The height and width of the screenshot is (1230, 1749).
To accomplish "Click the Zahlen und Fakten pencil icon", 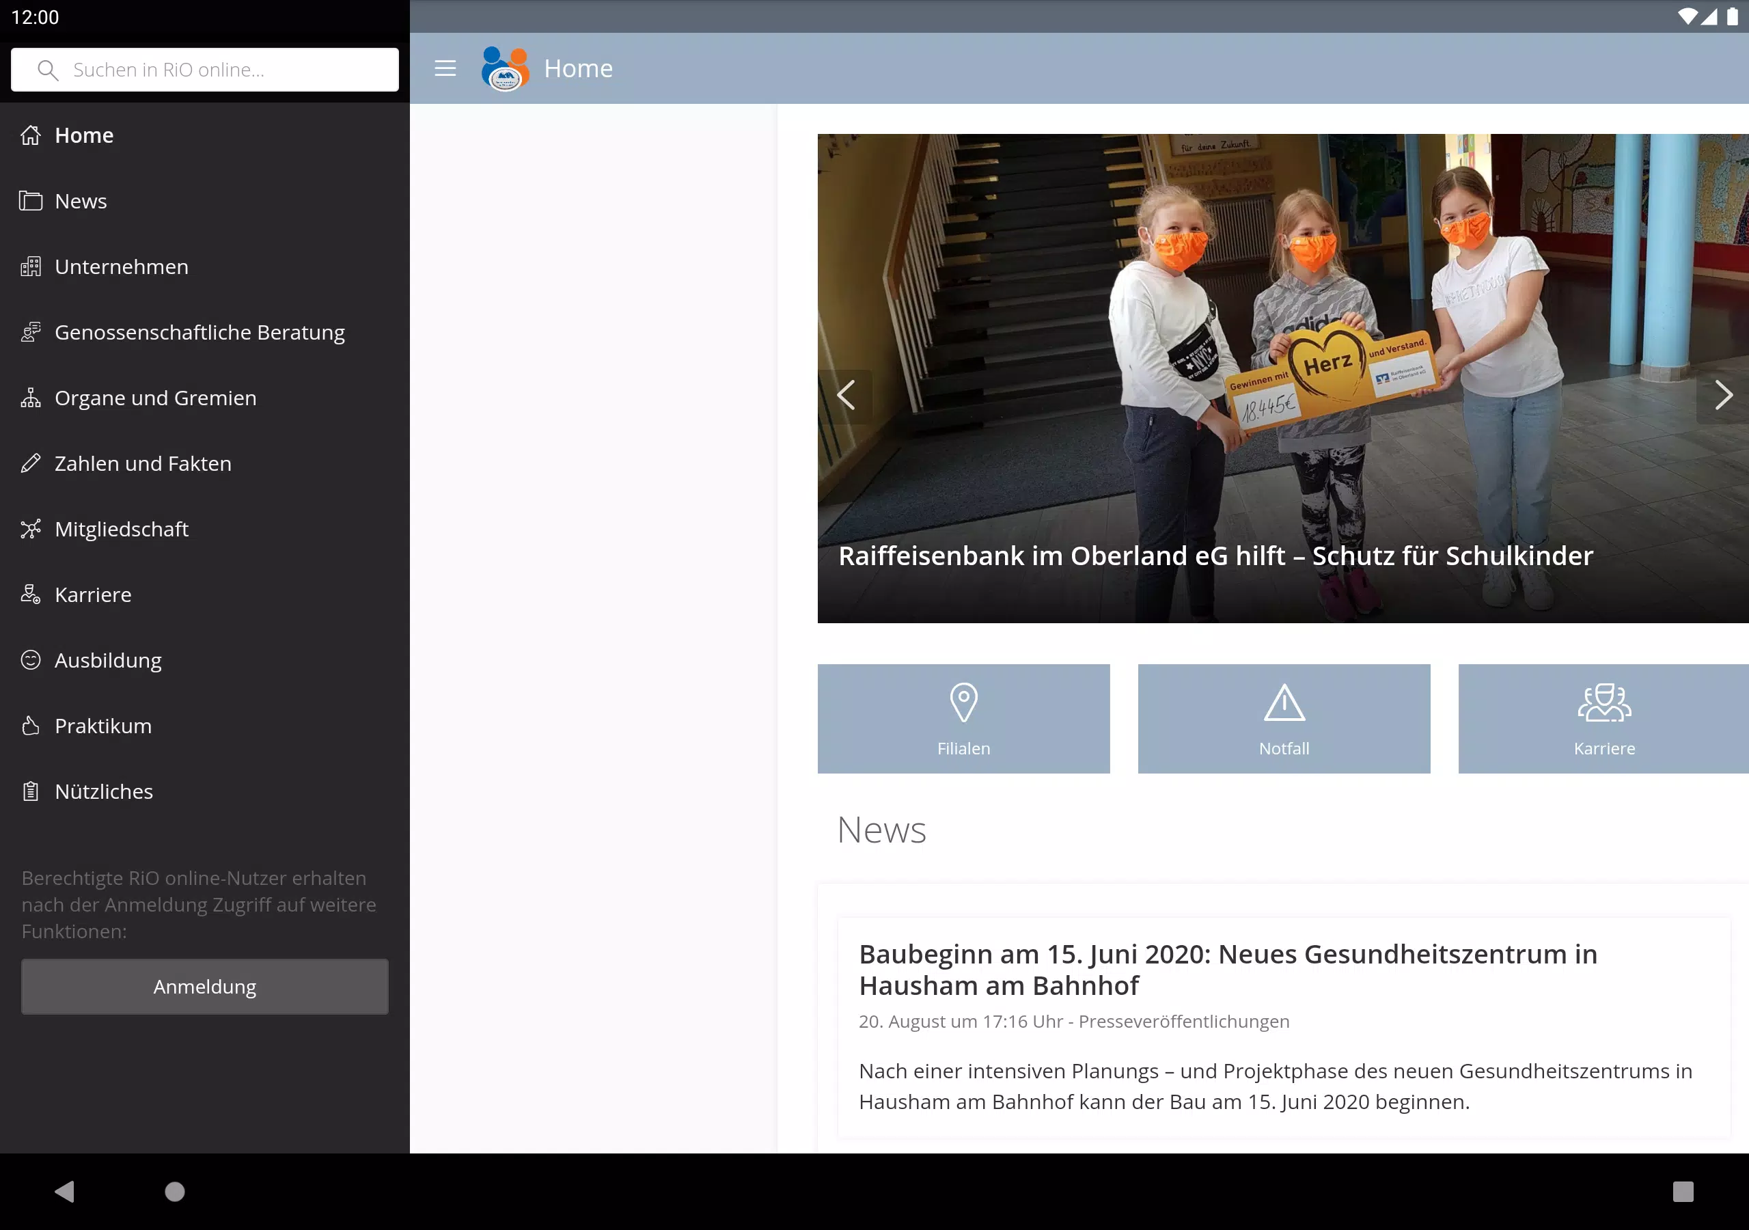I will [x=31, y=463].
